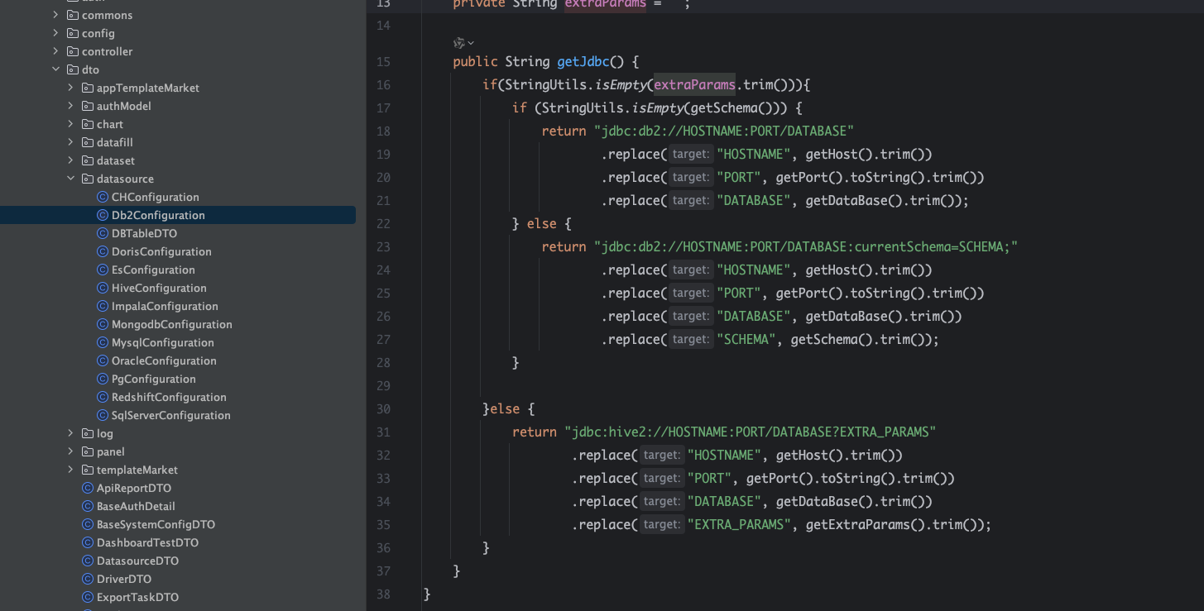
Task: Click the class icon beside ApiReportDTO
Action: pos(88,488)
